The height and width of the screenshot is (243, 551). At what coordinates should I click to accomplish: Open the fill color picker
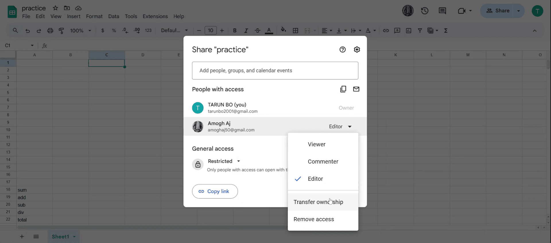[x=284, y=30]
